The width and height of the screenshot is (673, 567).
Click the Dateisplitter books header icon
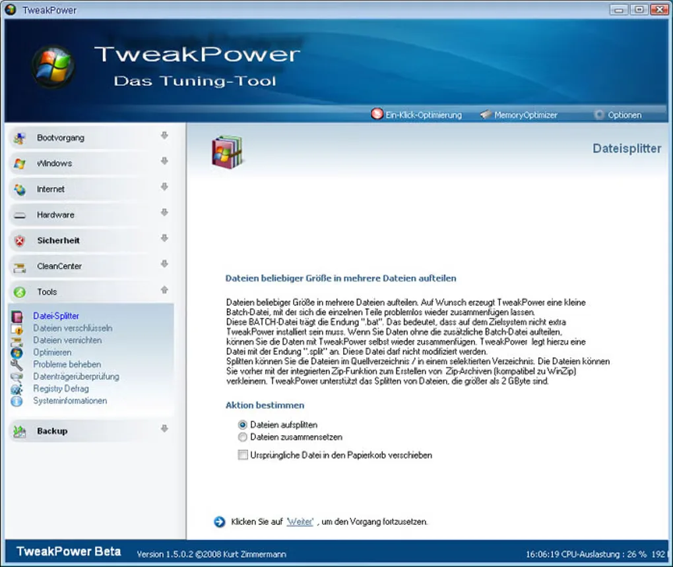coord(228,152)
